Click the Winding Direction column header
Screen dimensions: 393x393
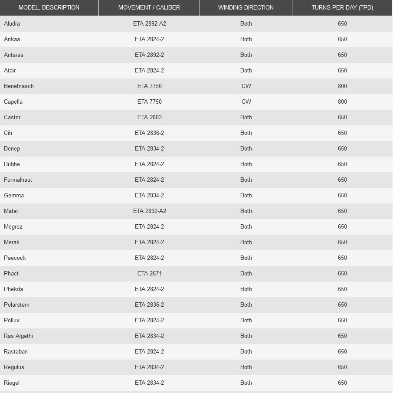(x=246, y=7)
